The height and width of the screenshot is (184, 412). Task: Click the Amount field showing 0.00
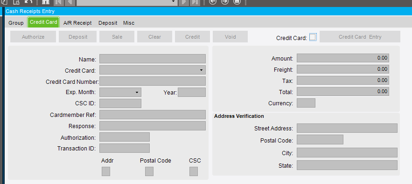pos(343,58)
